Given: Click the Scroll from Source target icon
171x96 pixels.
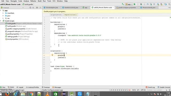Looking at the screenshot, I should [30, 7].
